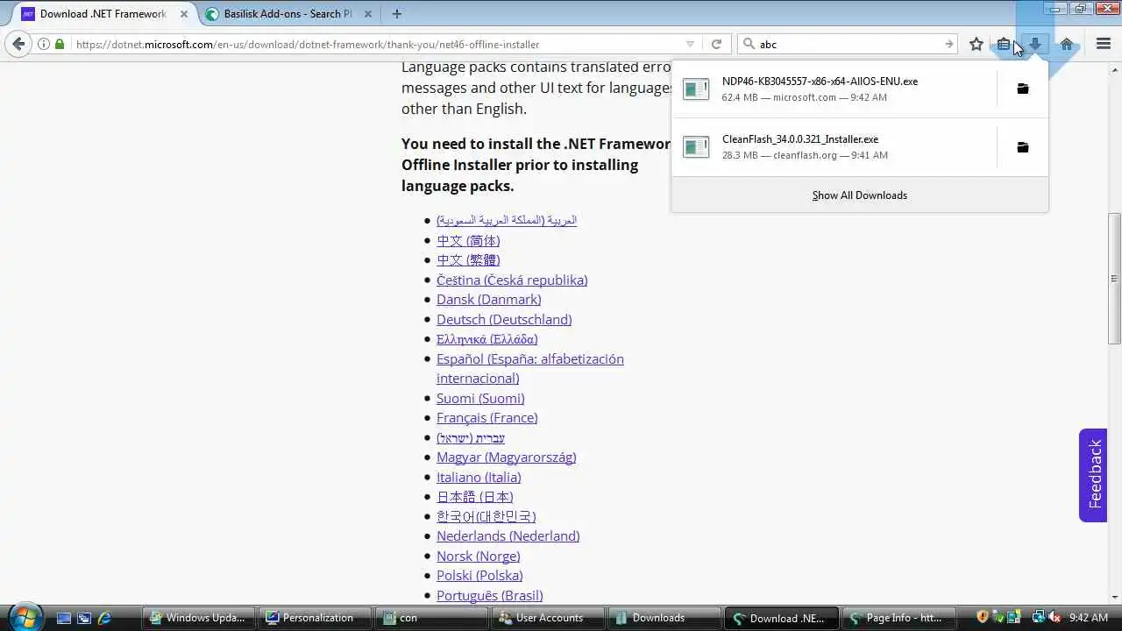Open Español (España) language link
This screenshot has width=1122, height=631.
coord(530,368)
